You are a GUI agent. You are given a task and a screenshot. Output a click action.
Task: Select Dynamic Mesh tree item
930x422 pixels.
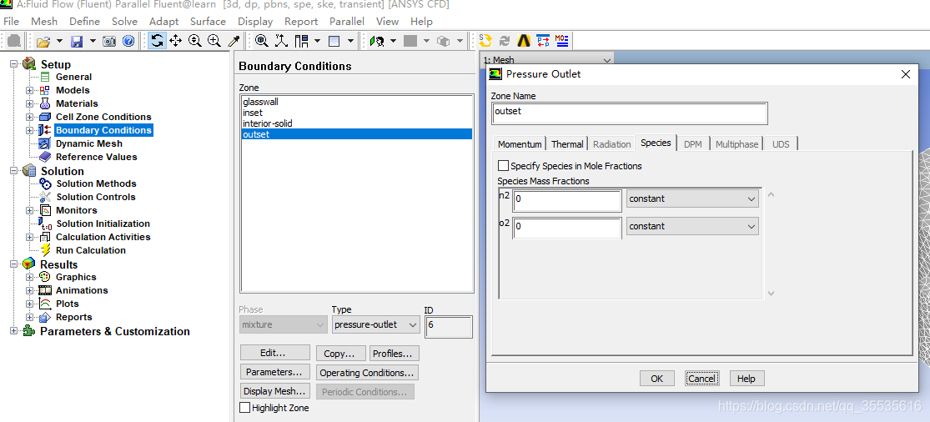[89, 143]
